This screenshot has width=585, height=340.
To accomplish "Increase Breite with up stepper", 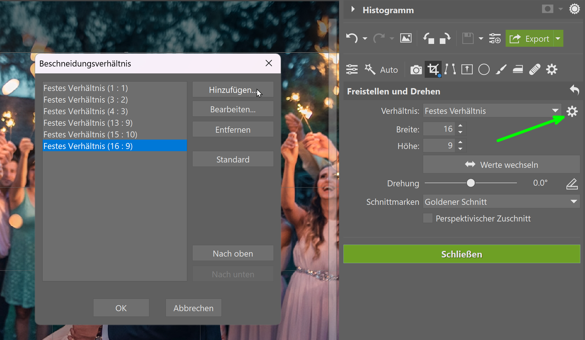I will tap(460, 126).
